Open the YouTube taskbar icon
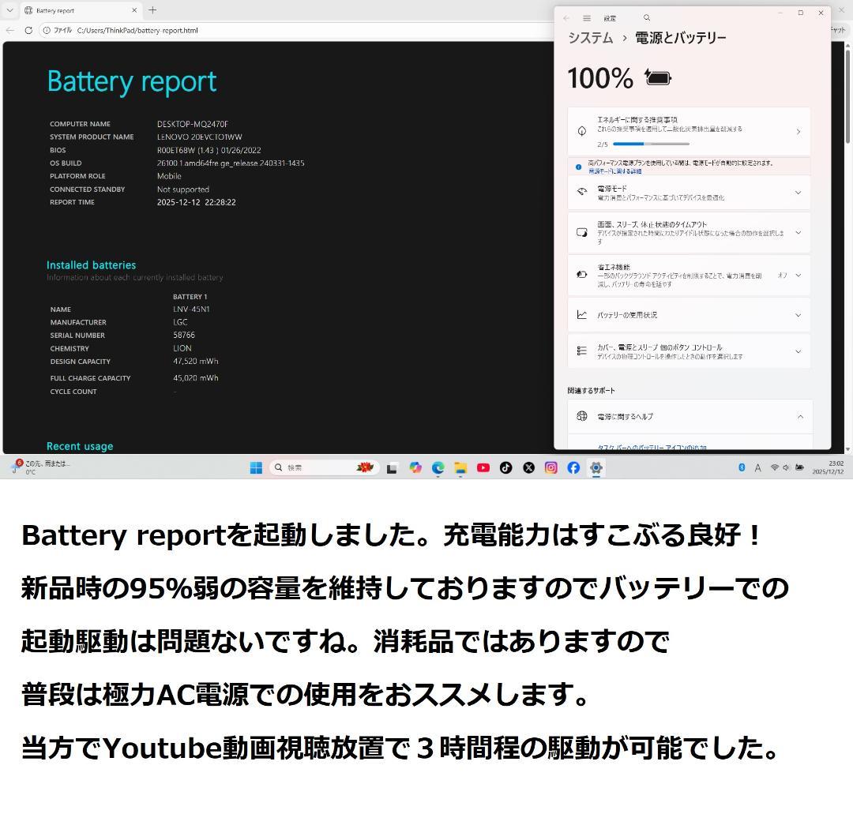Screen dimensions: 853x829 (x=483, y=467)
